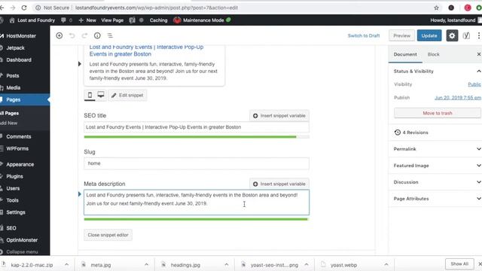Click the Redo arrow in editor toolbar
This screenshot has width=482, height=271.
pyautogui.click(x=84, y=35)
